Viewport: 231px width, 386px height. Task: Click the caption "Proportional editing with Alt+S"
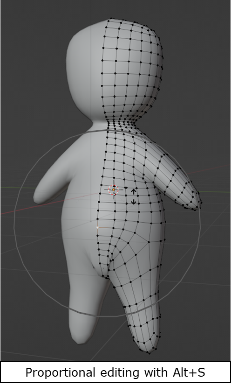pos(115,372)
